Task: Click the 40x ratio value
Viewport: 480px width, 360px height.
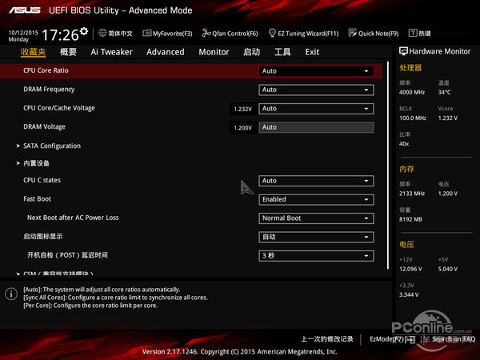Action: (x=404, y=143)
